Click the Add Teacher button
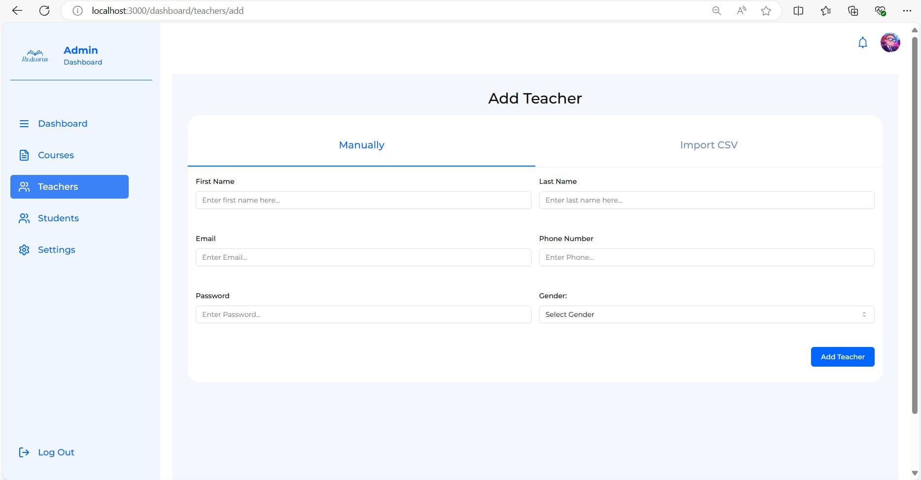The width and height of the screenshot is (921, 480). (x=842, y=357)
